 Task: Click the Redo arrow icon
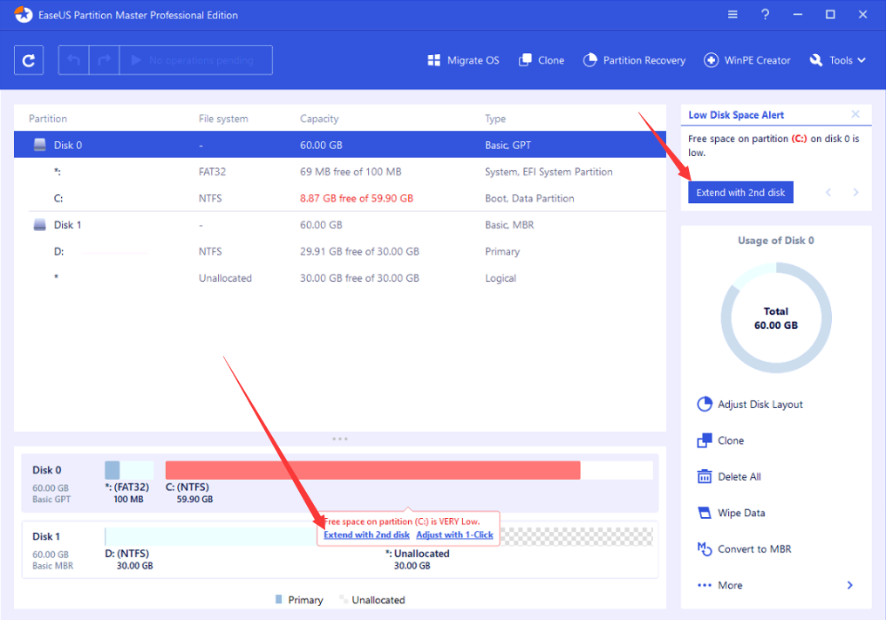point(104,60)
